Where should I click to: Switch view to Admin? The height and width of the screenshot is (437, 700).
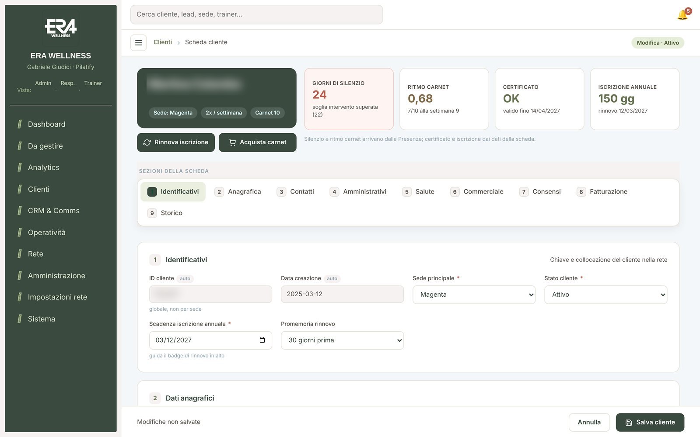[43, 83]
